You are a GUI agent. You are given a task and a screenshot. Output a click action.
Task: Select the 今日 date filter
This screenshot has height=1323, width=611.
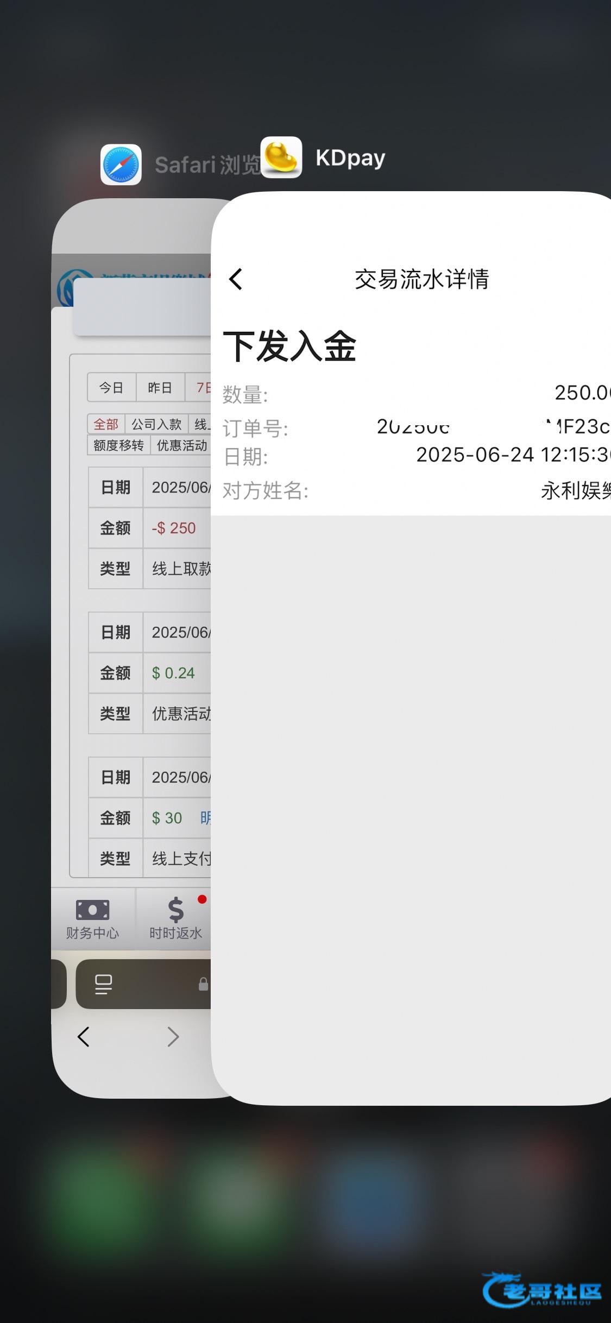pos(111,387)
